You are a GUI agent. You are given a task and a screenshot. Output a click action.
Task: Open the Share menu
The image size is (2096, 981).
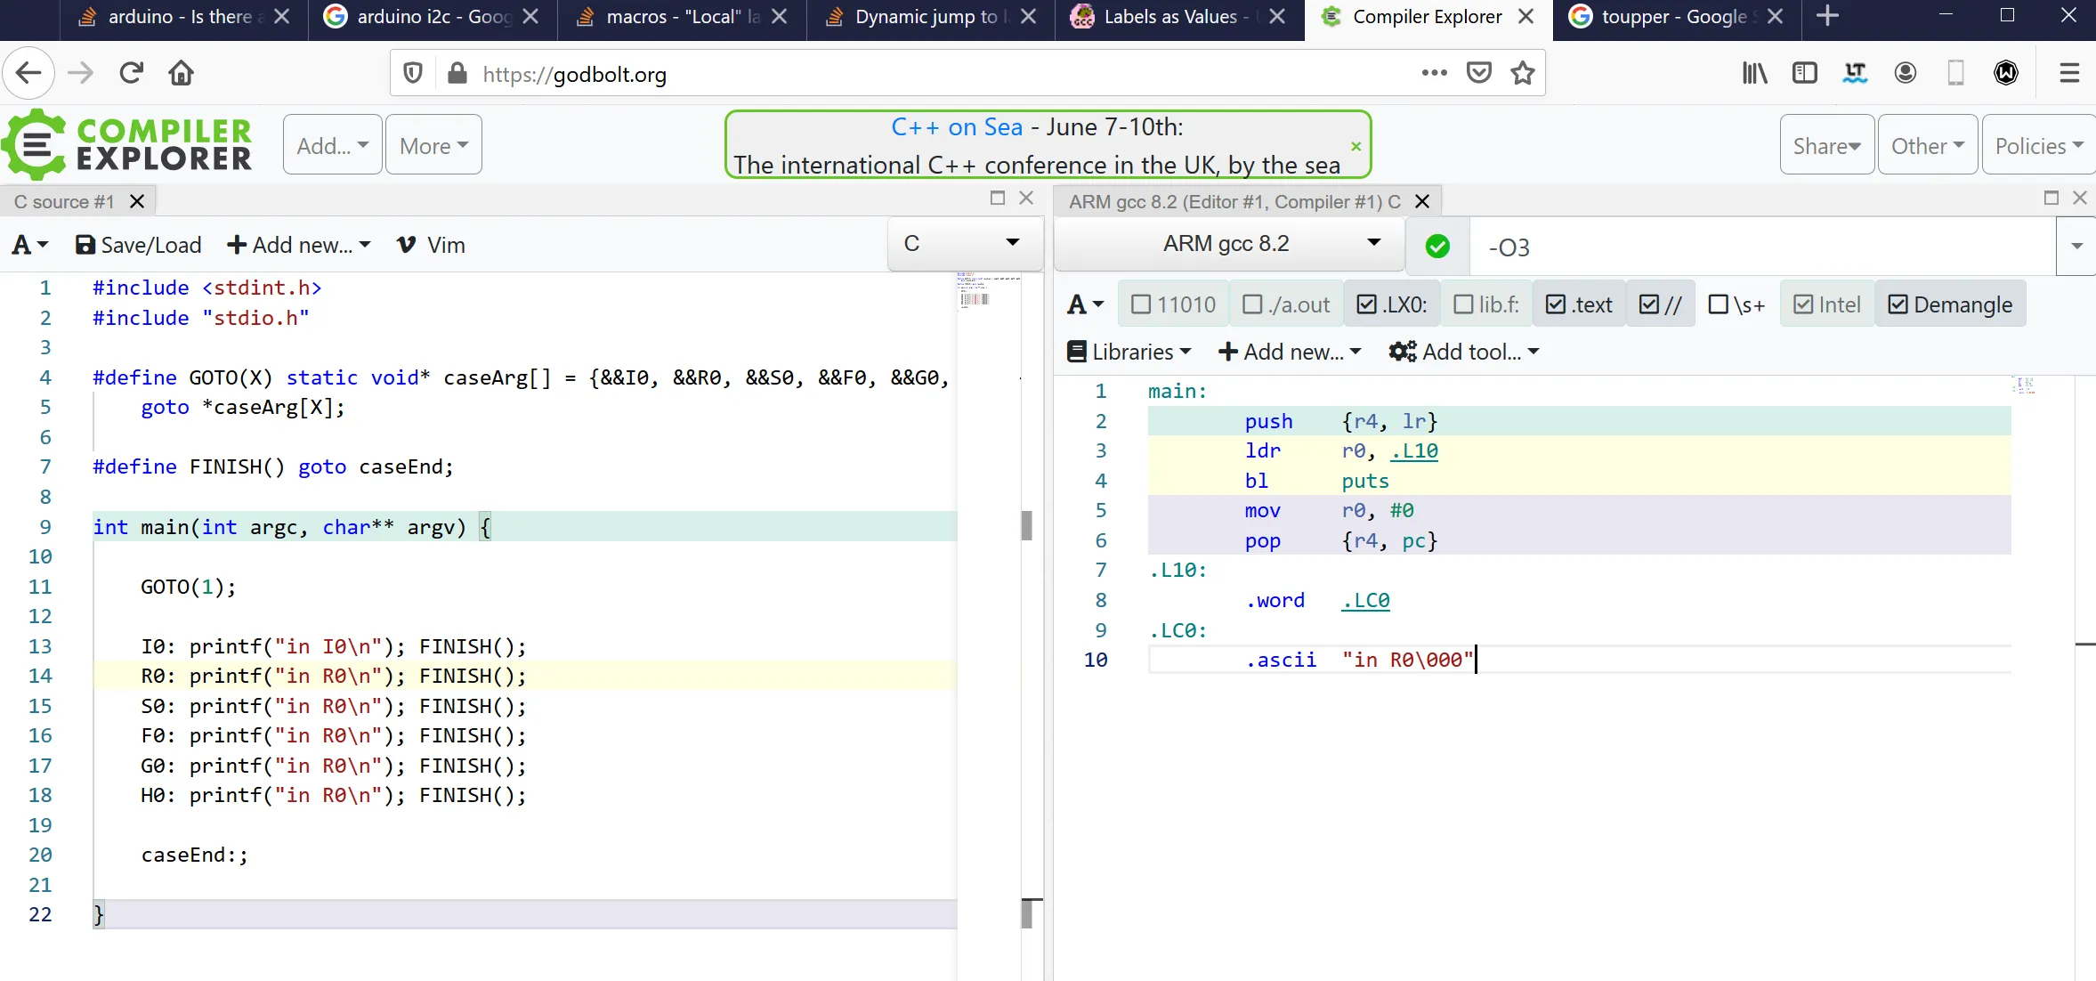coord(1826,145)
